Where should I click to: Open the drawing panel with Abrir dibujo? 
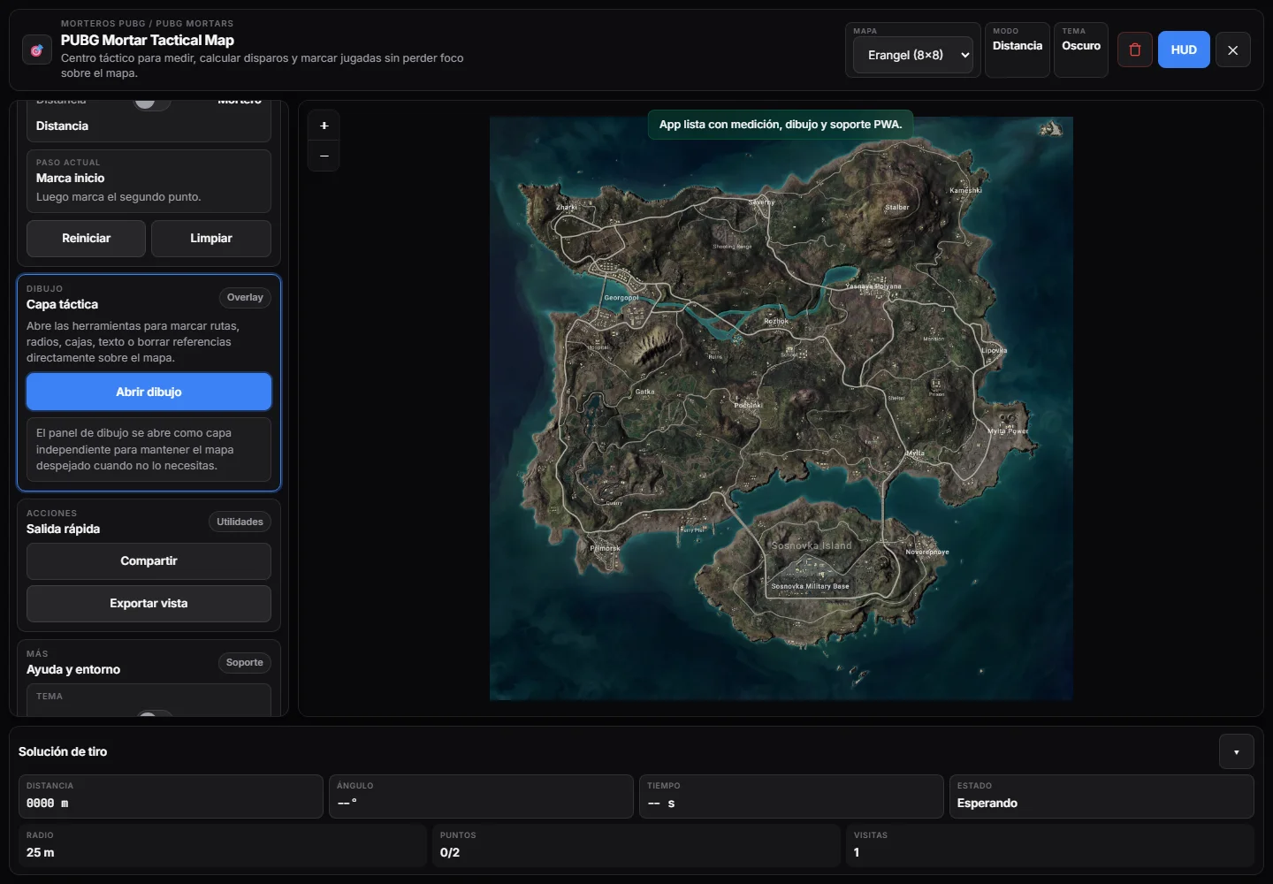pos(149,392)
